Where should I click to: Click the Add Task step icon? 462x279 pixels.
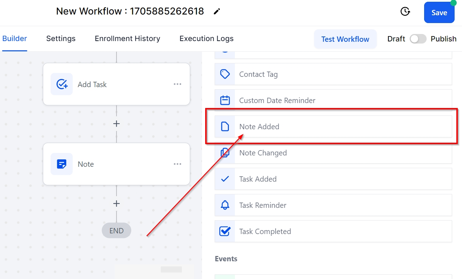click(x=62, y=84)
